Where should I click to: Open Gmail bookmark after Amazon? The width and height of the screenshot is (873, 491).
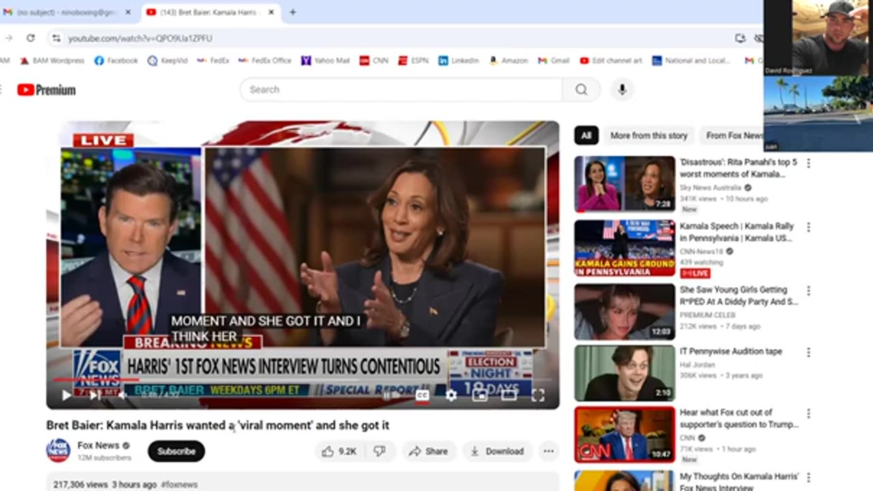(x=553, y=61)
